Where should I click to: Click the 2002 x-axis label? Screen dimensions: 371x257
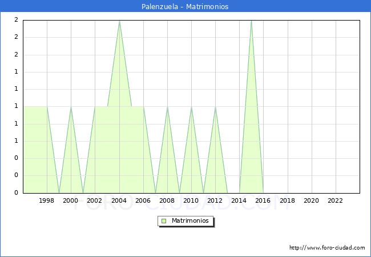95,200
